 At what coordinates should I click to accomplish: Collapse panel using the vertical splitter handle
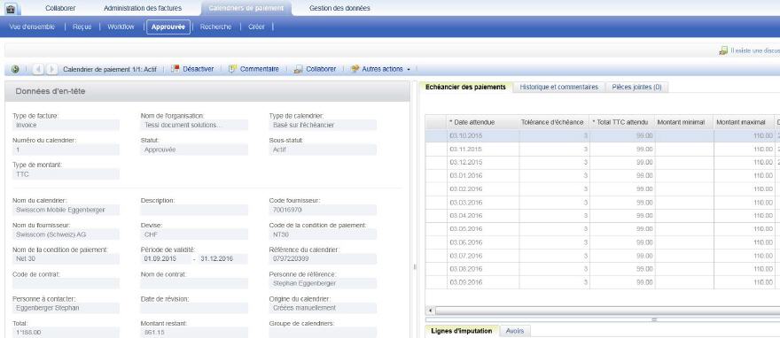pyautogui.click(x=415, y=267)
